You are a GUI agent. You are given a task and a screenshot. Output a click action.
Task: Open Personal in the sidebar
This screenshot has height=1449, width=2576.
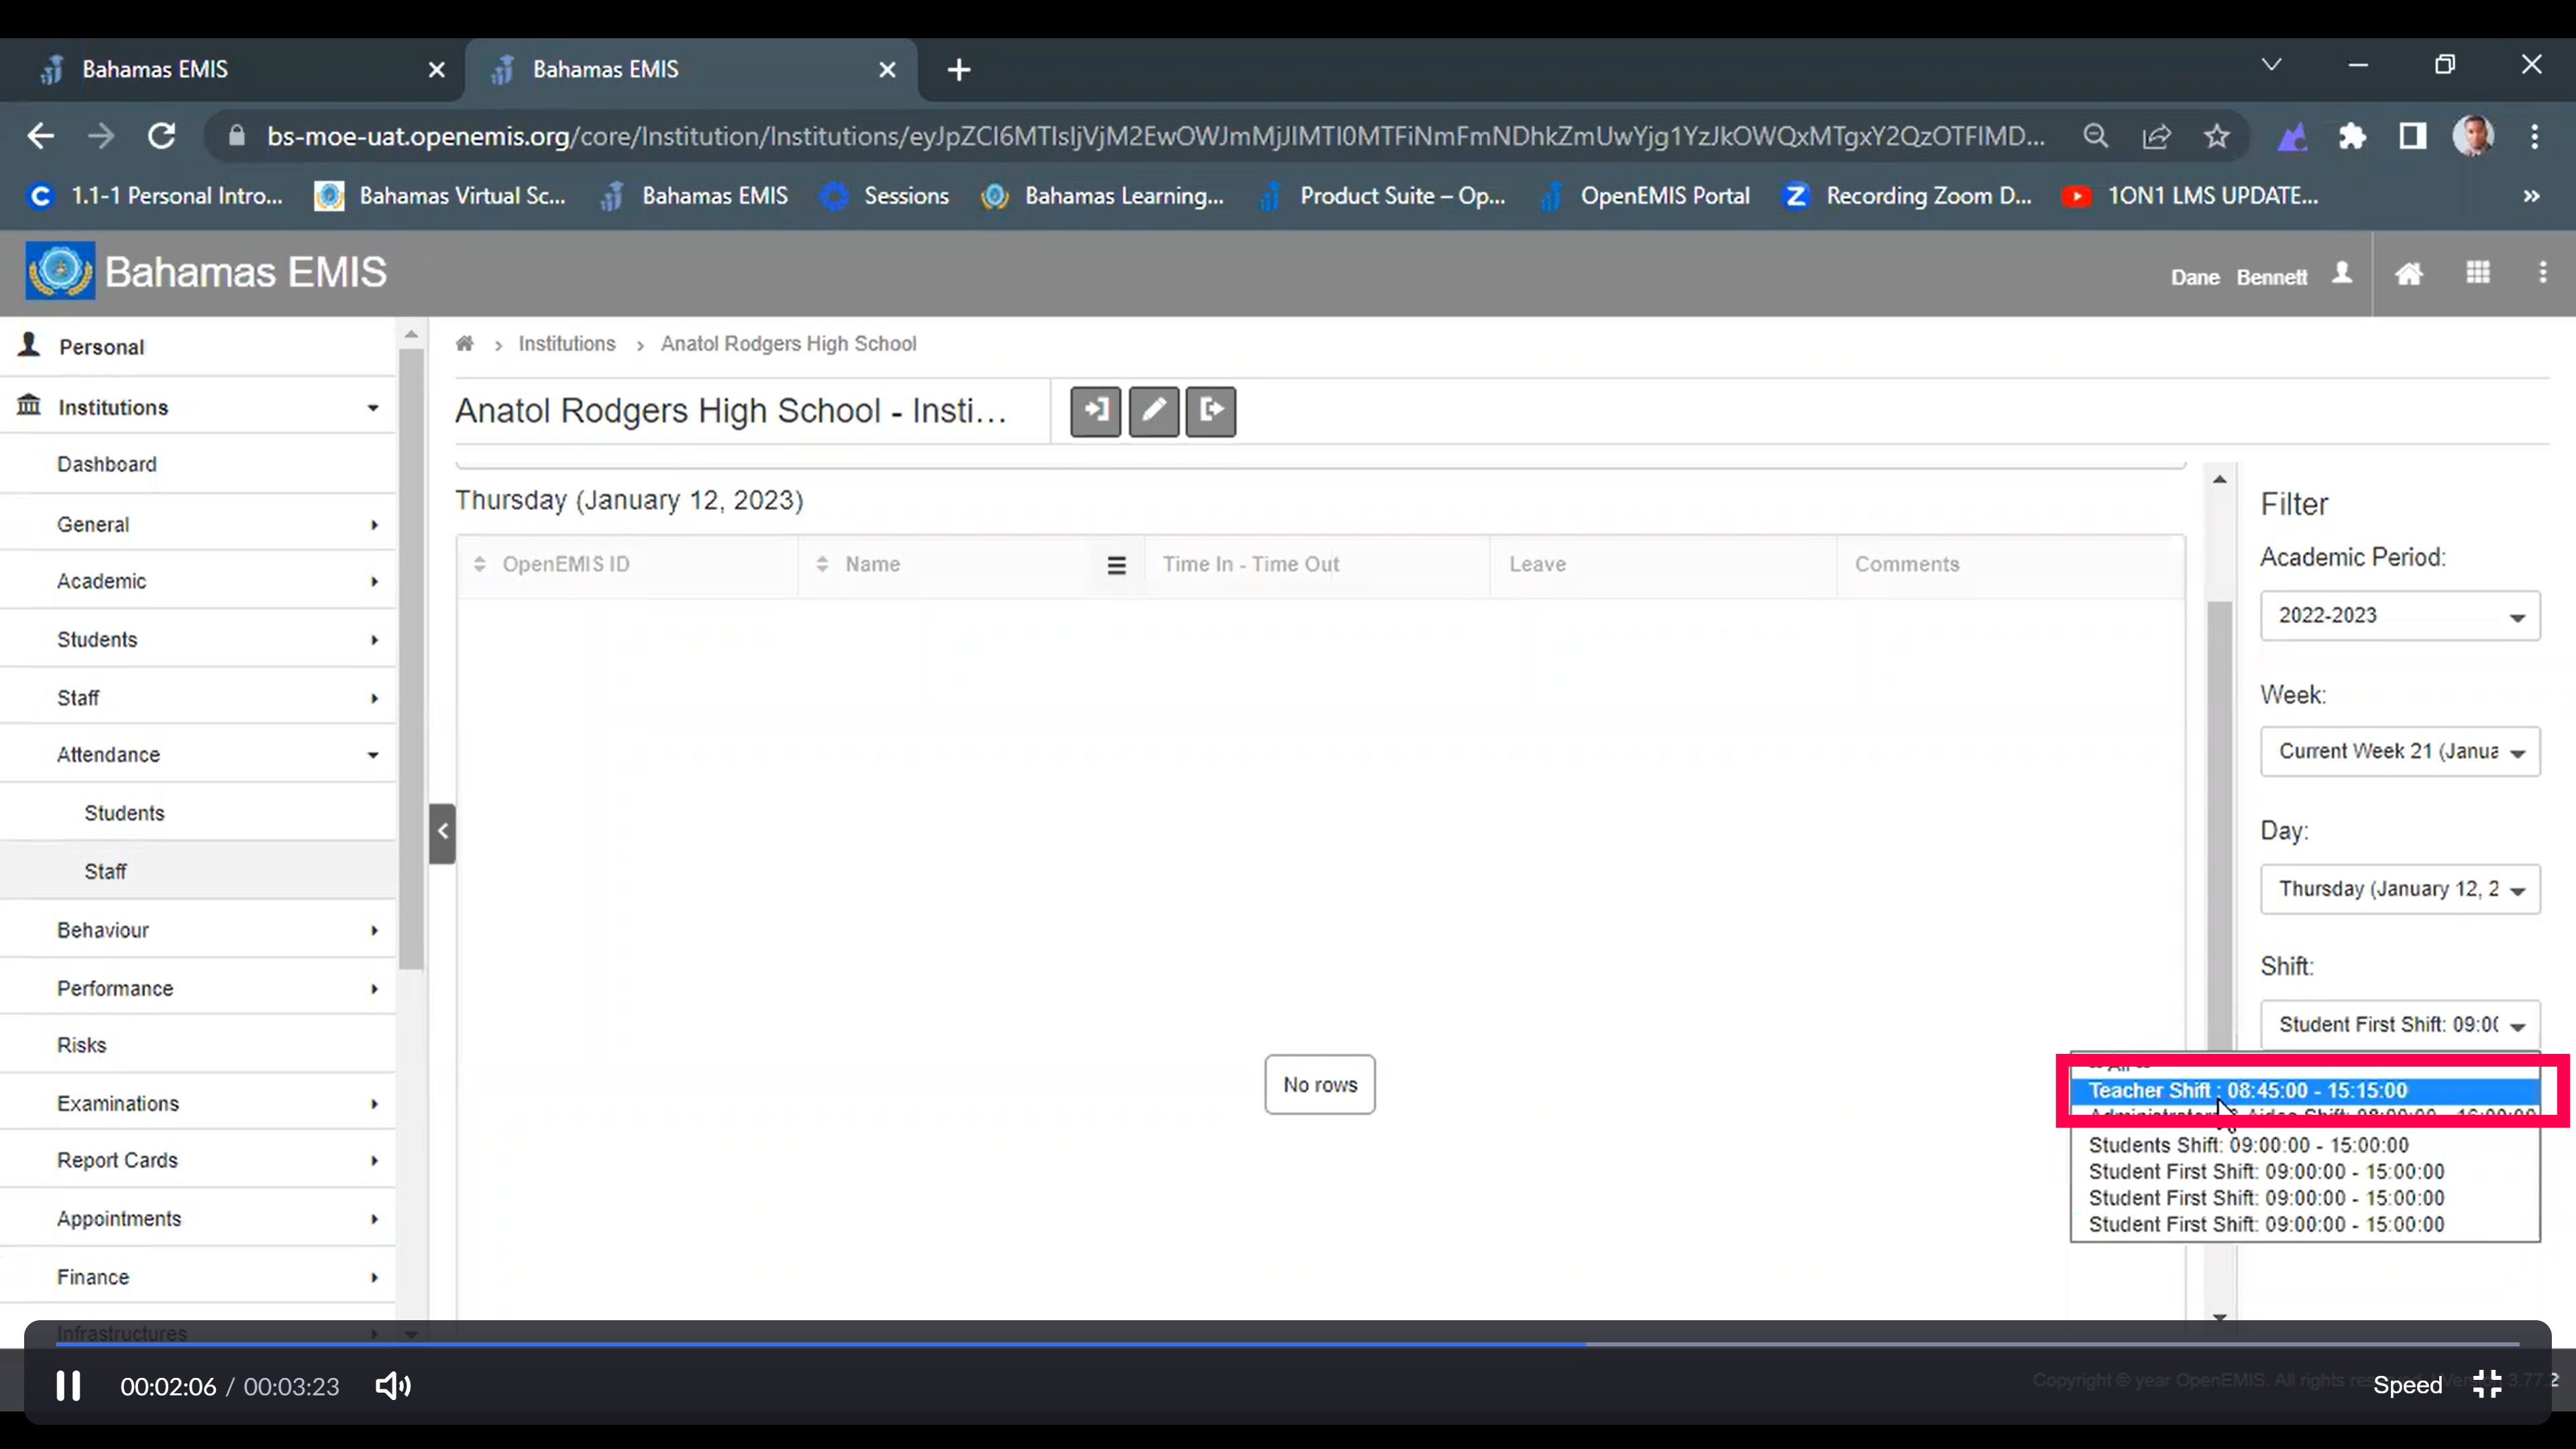pyautogui.click(x=198, y=347)
